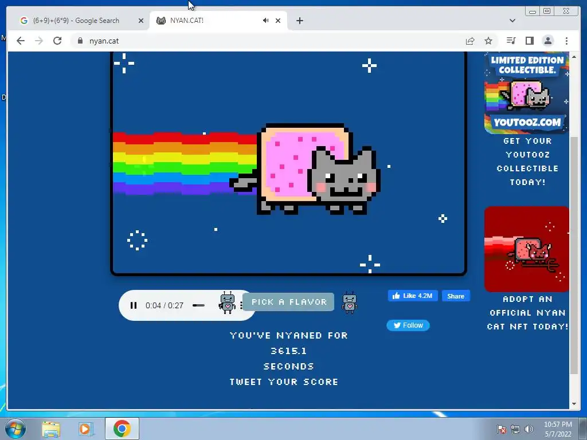Open the red Nyan Cat NFT image
Image resolution: width=587 pixels, height=440 pixels.
527,249
